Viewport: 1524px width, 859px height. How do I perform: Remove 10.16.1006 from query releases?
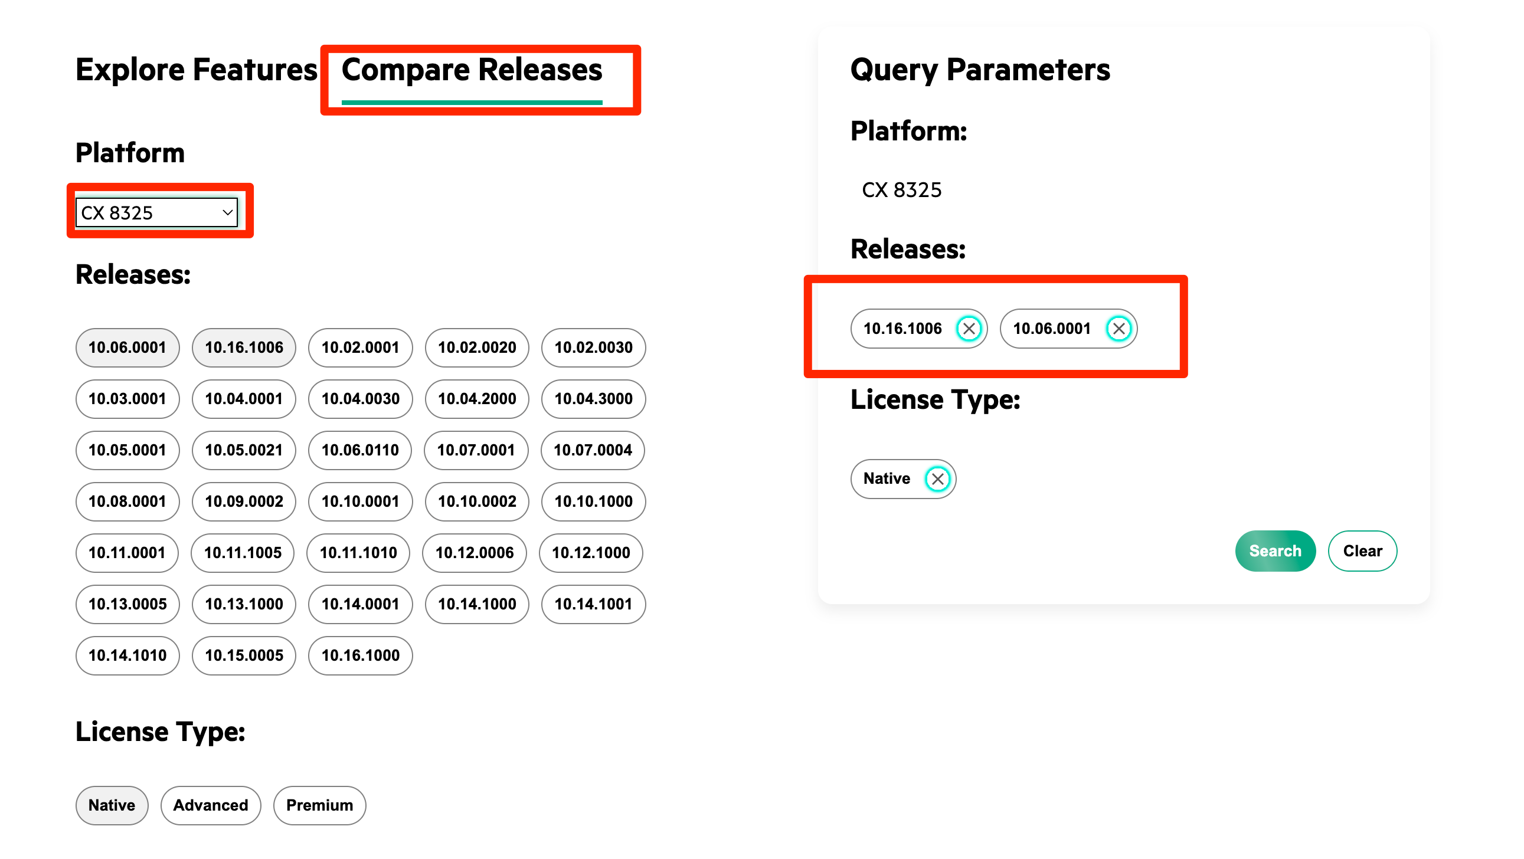(x=969, y=329)
